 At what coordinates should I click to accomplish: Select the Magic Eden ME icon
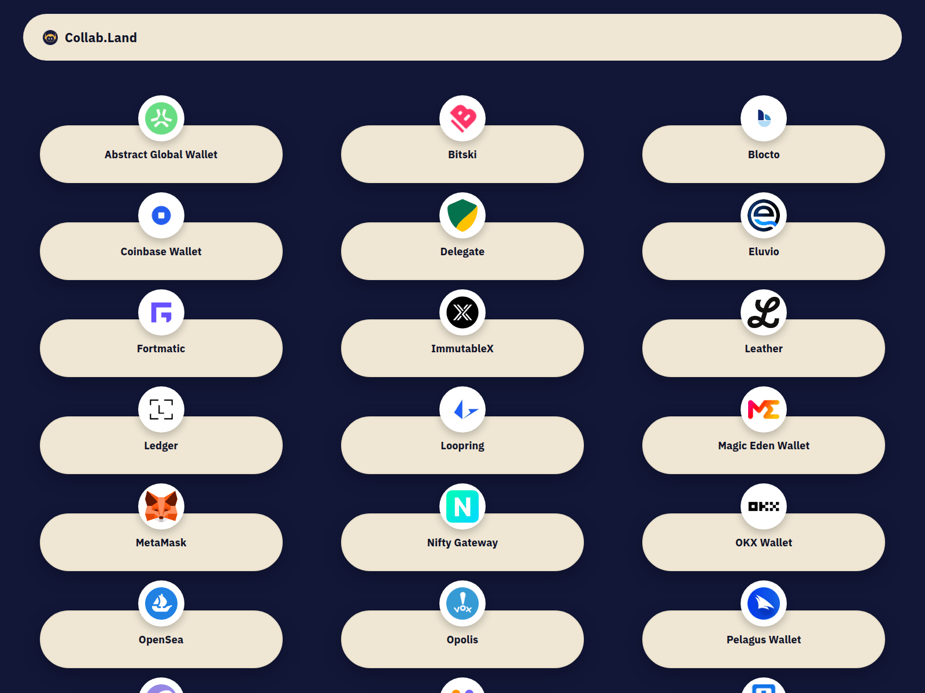[764, 409]
